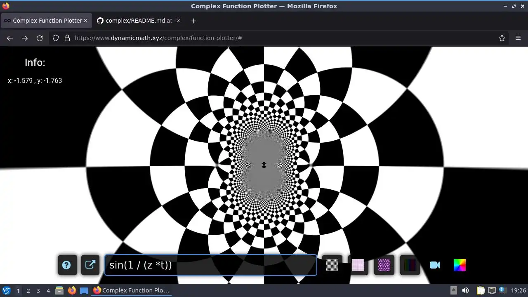Click the Firefox logo in the title bar
This screenshot has width=528, height=297.
coord(5,6)
